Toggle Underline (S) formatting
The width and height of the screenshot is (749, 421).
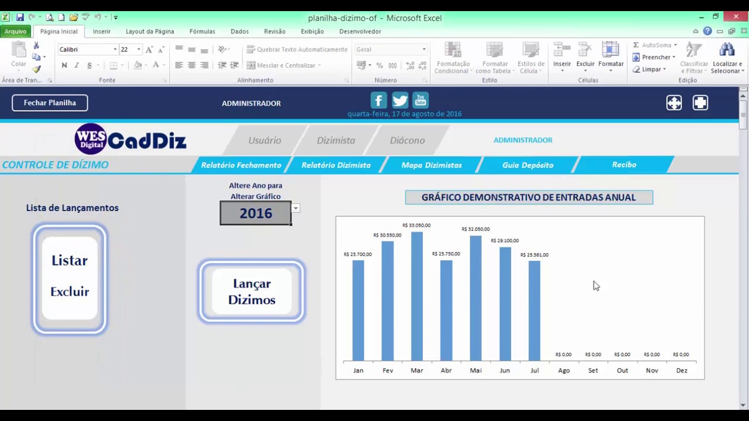(x=90, y=65)
